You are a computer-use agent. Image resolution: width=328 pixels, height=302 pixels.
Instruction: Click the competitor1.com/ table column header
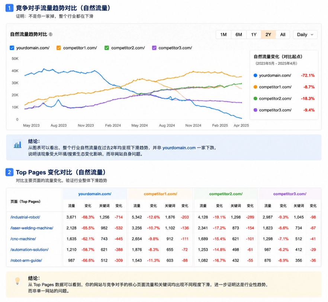point(160,194)
